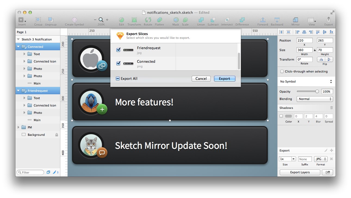The height and width of the screenshot is (198, 351).
Task: Uncheck the Connected slice checkbox
Action: 118,63
